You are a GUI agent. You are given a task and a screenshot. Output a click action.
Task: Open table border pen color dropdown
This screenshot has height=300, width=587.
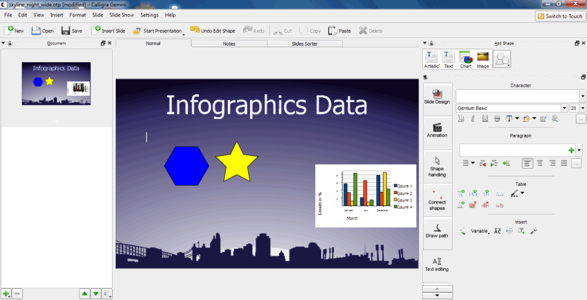click(x=522, y=193)
